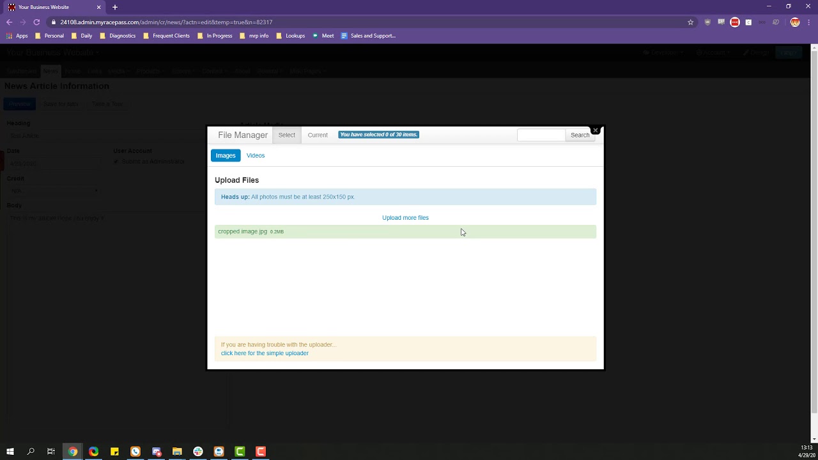The width and height of the screenshot is (818, 460).
Task: Open Slack from the taskbar
Action: click(x=198, y=452)
